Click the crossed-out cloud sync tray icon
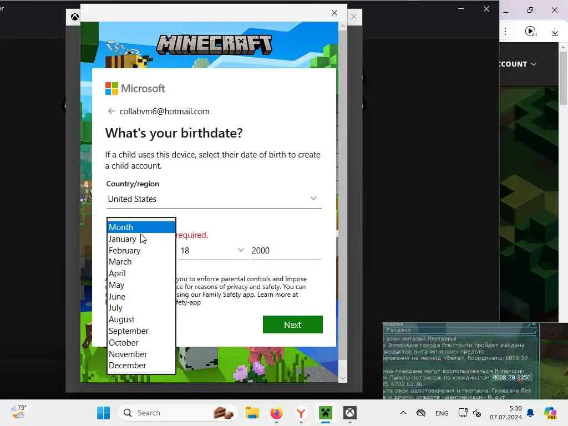Image resolution: width=568 pixels, height=426 pixels. tap(421, 413)
